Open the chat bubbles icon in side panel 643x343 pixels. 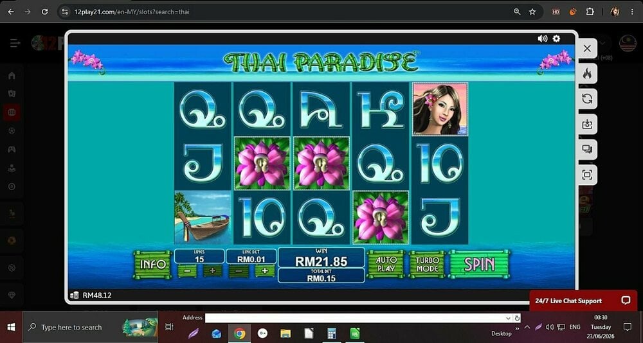(587, 150)
